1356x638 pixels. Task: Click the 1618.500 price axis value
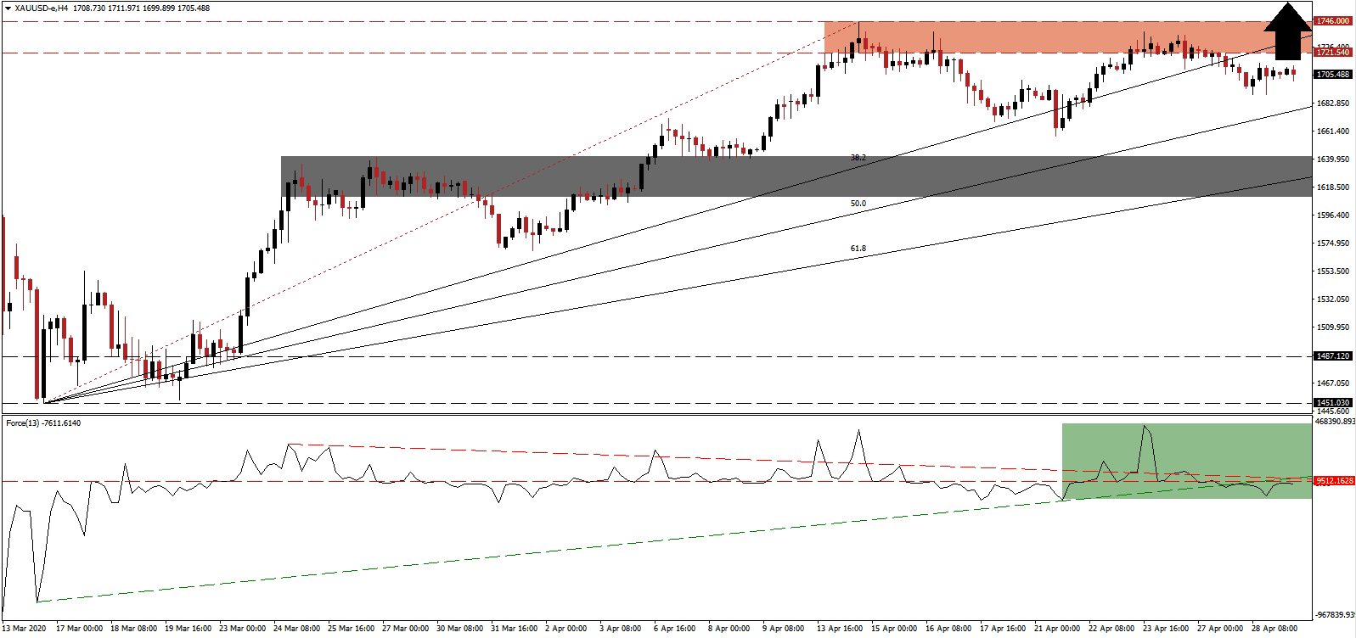[x=1333, y=187]
